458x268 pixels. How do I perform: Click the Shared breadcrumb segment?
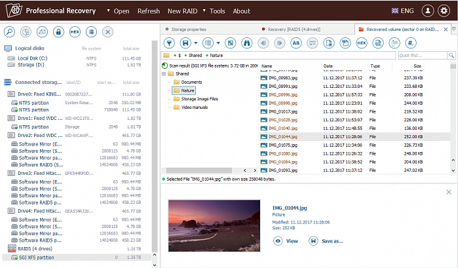tap(195, 55)
